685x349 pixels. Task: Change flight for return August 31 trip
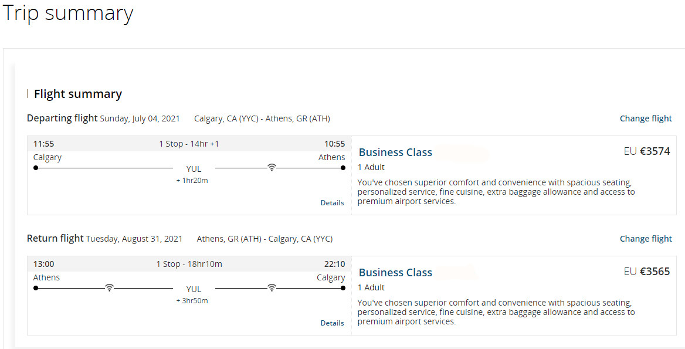pyautogui.click(x=646, y=239)
